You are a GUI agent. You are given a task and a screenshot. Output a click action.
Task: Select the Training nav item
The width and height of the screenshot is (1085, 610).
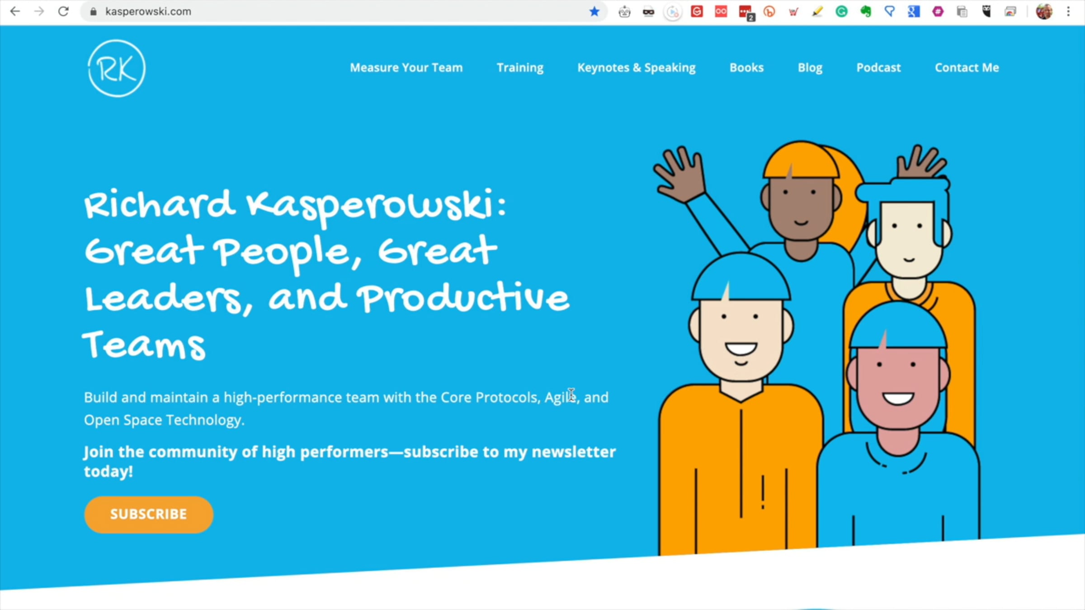(x=520, y=68)
